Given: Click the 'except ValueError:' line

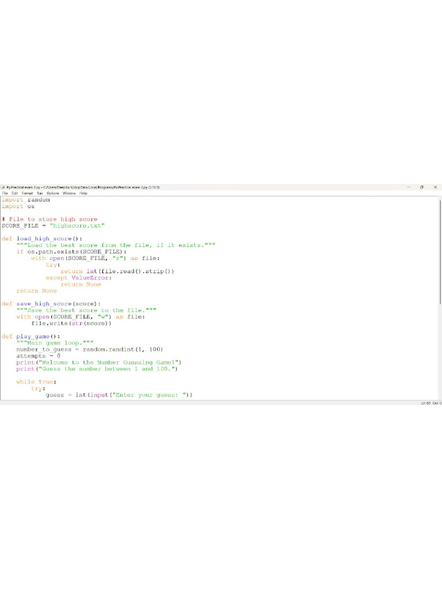Looking at the screenshot, I should 79,278.
